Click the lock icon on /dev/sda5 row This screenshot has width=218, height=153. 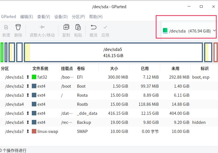(x=28, y=113)
